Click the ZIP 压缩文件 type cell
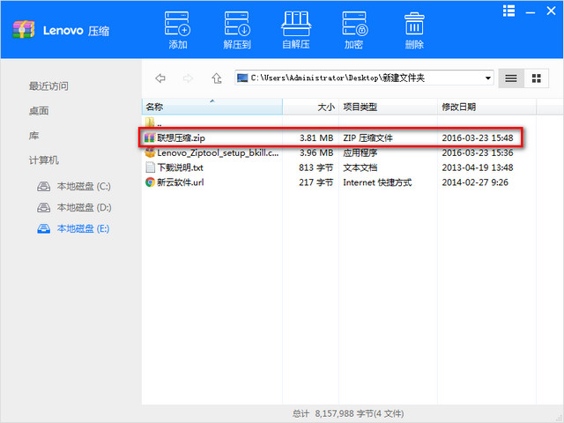This screenshot has width=564, height=423. click(x=367, y=138)
